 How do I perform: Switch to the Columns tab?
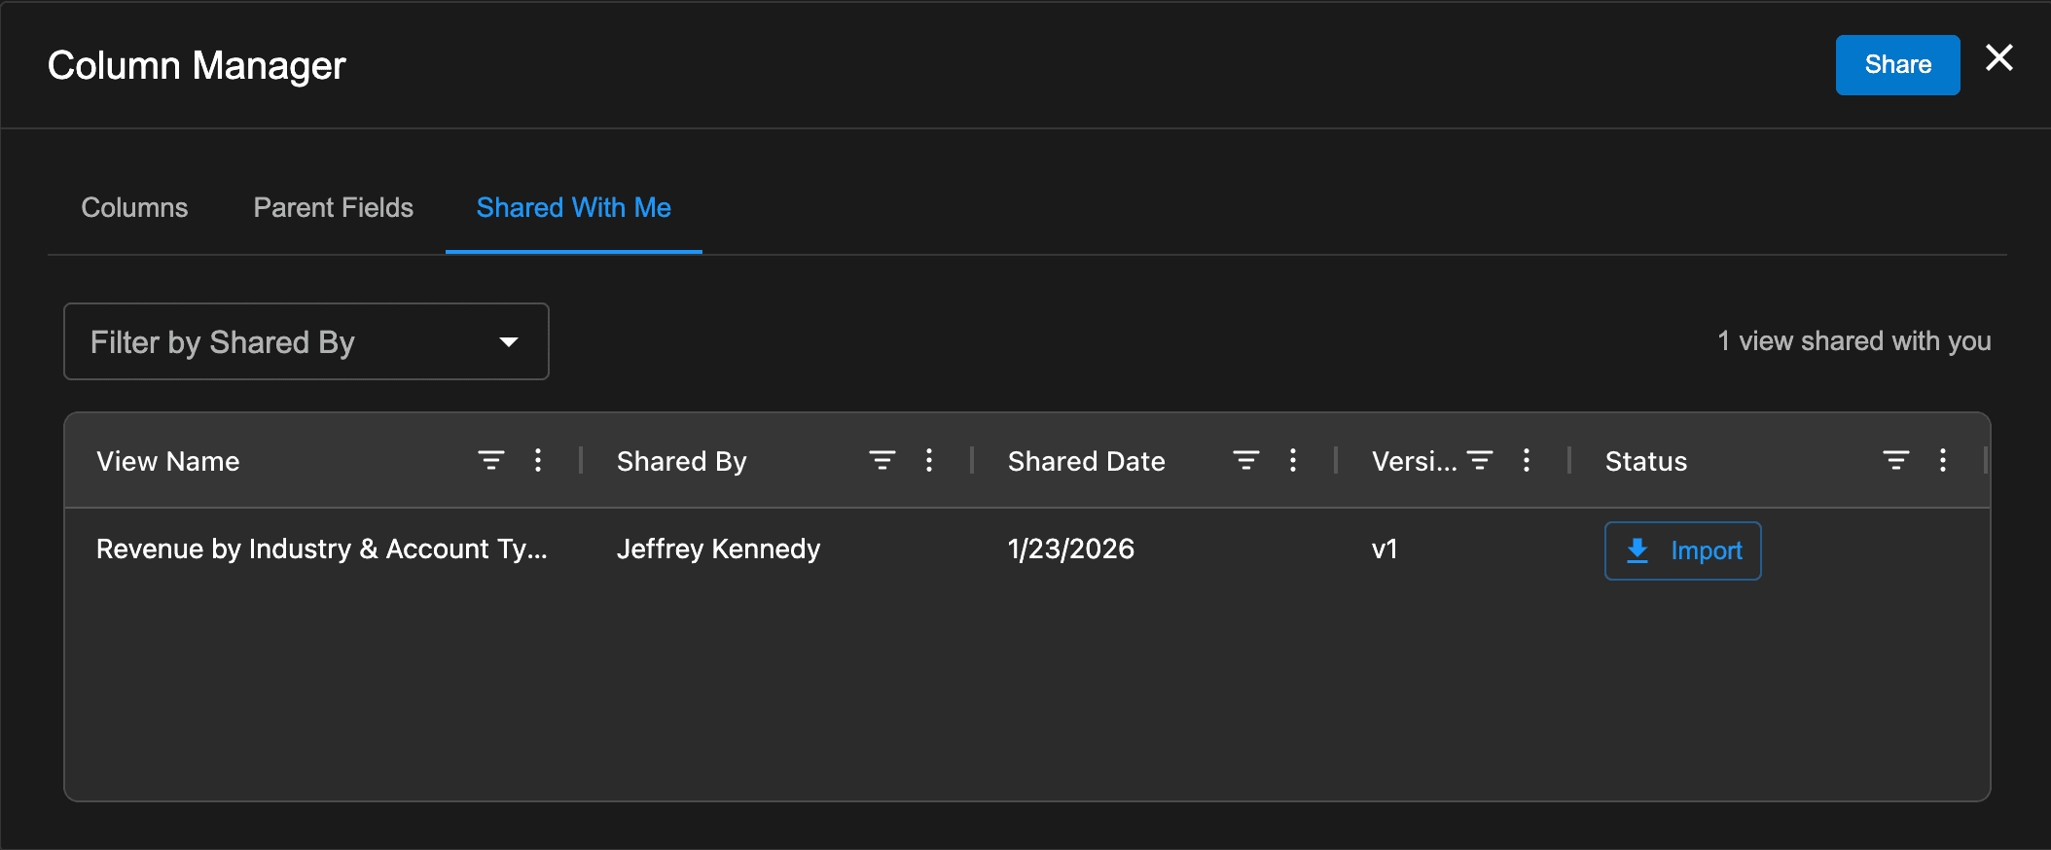click(x=134, y=207)
